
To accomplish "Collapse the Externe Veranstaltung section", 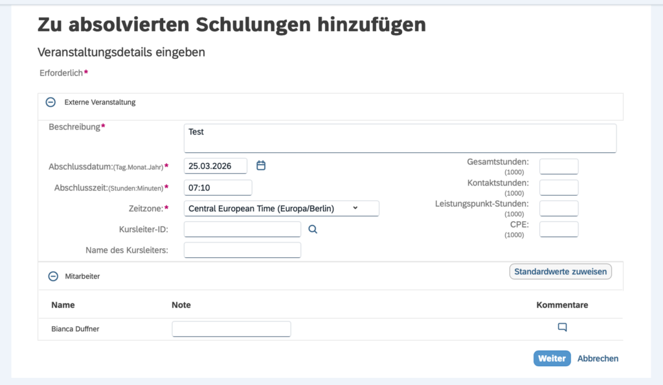I will (x=51, y=102).
